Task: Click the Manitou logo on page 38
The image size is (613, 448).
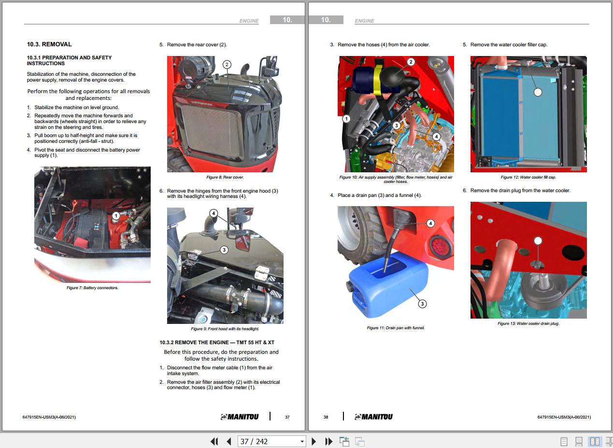Action: [x=373, y=417]
